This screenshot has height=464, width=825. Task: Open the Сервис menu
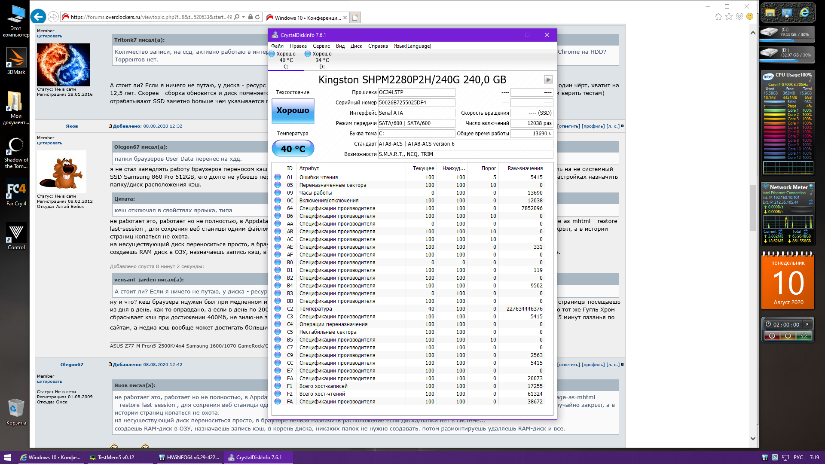[x=321, y=46]
